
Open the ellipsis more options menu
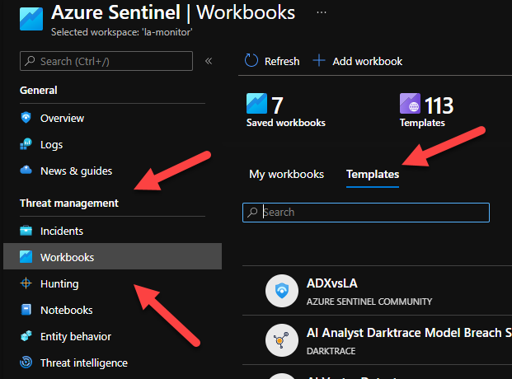322,12
